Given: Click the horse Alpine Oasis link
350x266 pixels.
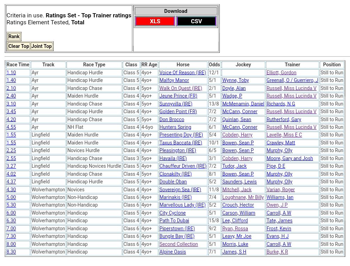Looking at the screenshot, I should pos(173,252).
